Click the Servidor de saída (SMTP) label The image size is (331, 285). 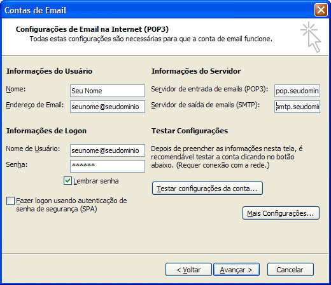[206, 105]
